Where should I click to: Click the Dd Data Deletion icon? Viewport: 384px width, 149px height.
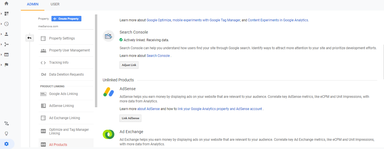(44, 74)
